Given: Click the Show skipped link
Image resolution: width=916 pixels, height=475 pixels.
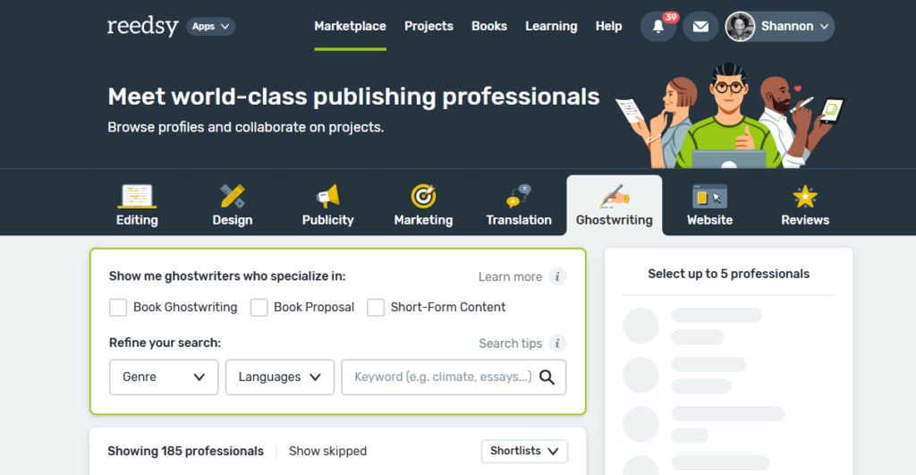Looking at the screenshot, I should [x=327, y=451].
